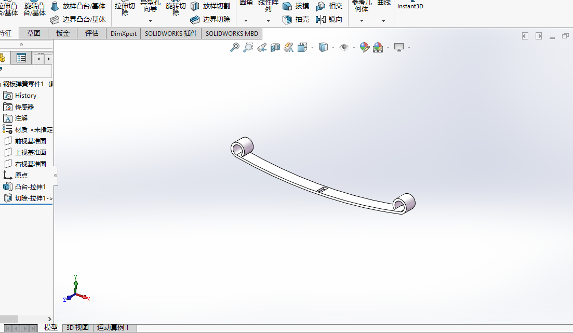
Task: Click the Lofted Boss/Base (放样凸台/基体) tool
Action: pyautogui.click(x=78, y=6)
